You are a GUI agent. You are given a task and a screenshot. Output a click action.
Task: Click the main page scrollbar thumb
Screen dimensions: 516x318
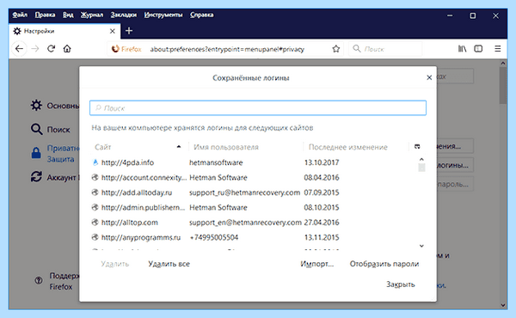click(503, 86)
